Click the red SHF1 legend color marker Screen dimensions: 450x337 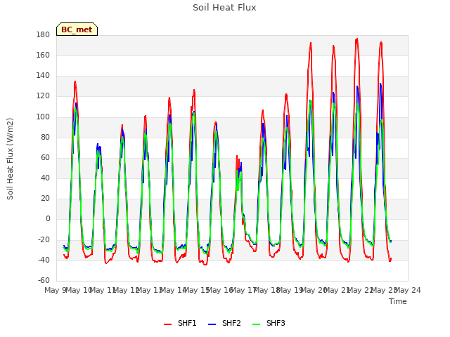pos(167,324)
